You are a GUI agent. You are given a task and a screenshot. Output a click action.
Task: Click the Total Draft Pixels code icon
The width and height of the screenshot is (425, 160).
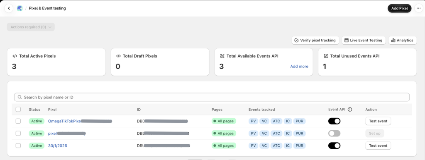(118, 56)
